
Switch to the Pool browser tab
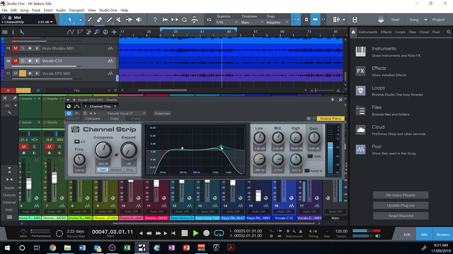(436, 32)
